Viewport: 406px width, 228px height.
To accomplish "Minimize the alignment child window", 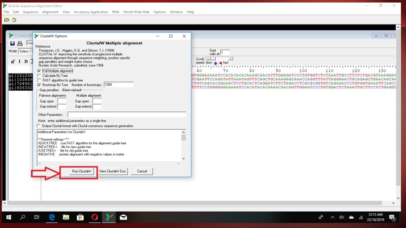I will click(x=376, y=35).
